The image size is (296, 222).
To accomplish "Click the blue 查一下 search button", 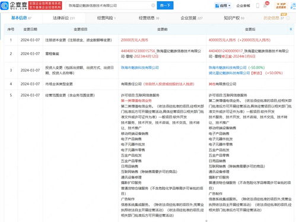I will click(x=165, y=5).
